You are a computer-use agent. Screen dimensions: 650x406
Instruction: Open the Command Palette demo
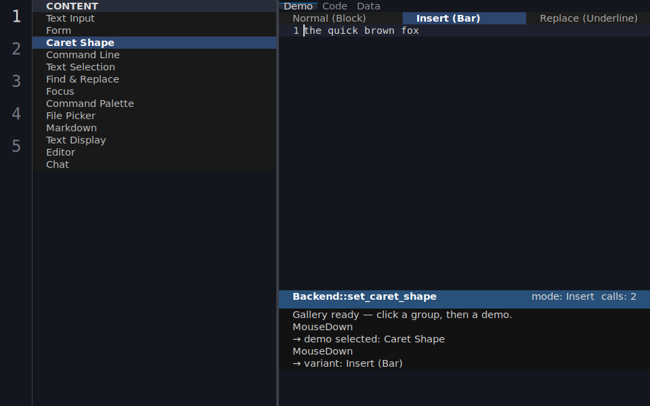pos(154,104)
